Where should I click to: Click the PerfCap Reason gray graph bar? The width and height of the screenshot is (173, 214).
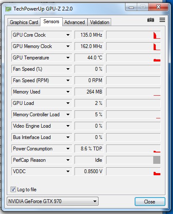(x=157, y=160)
